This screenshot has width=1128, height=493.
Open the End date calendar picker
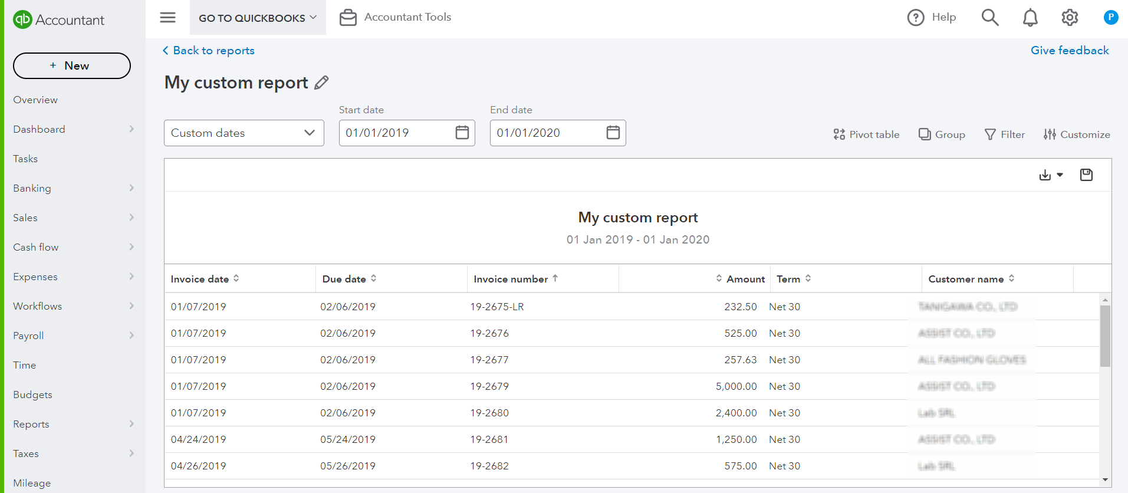click(x=613, y=133)
